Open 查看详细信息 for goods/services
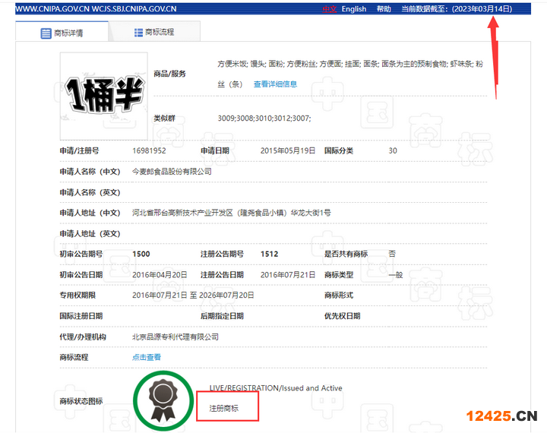 (x=275, y=84)
